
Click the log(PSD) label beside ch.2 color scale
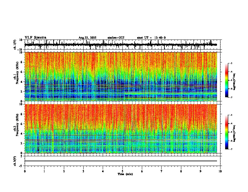[235, 133]
